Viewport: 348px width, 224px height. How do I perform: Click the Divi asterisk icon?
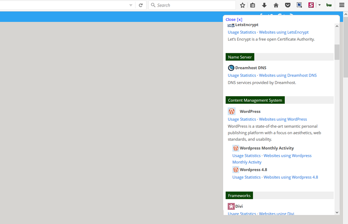231,206
